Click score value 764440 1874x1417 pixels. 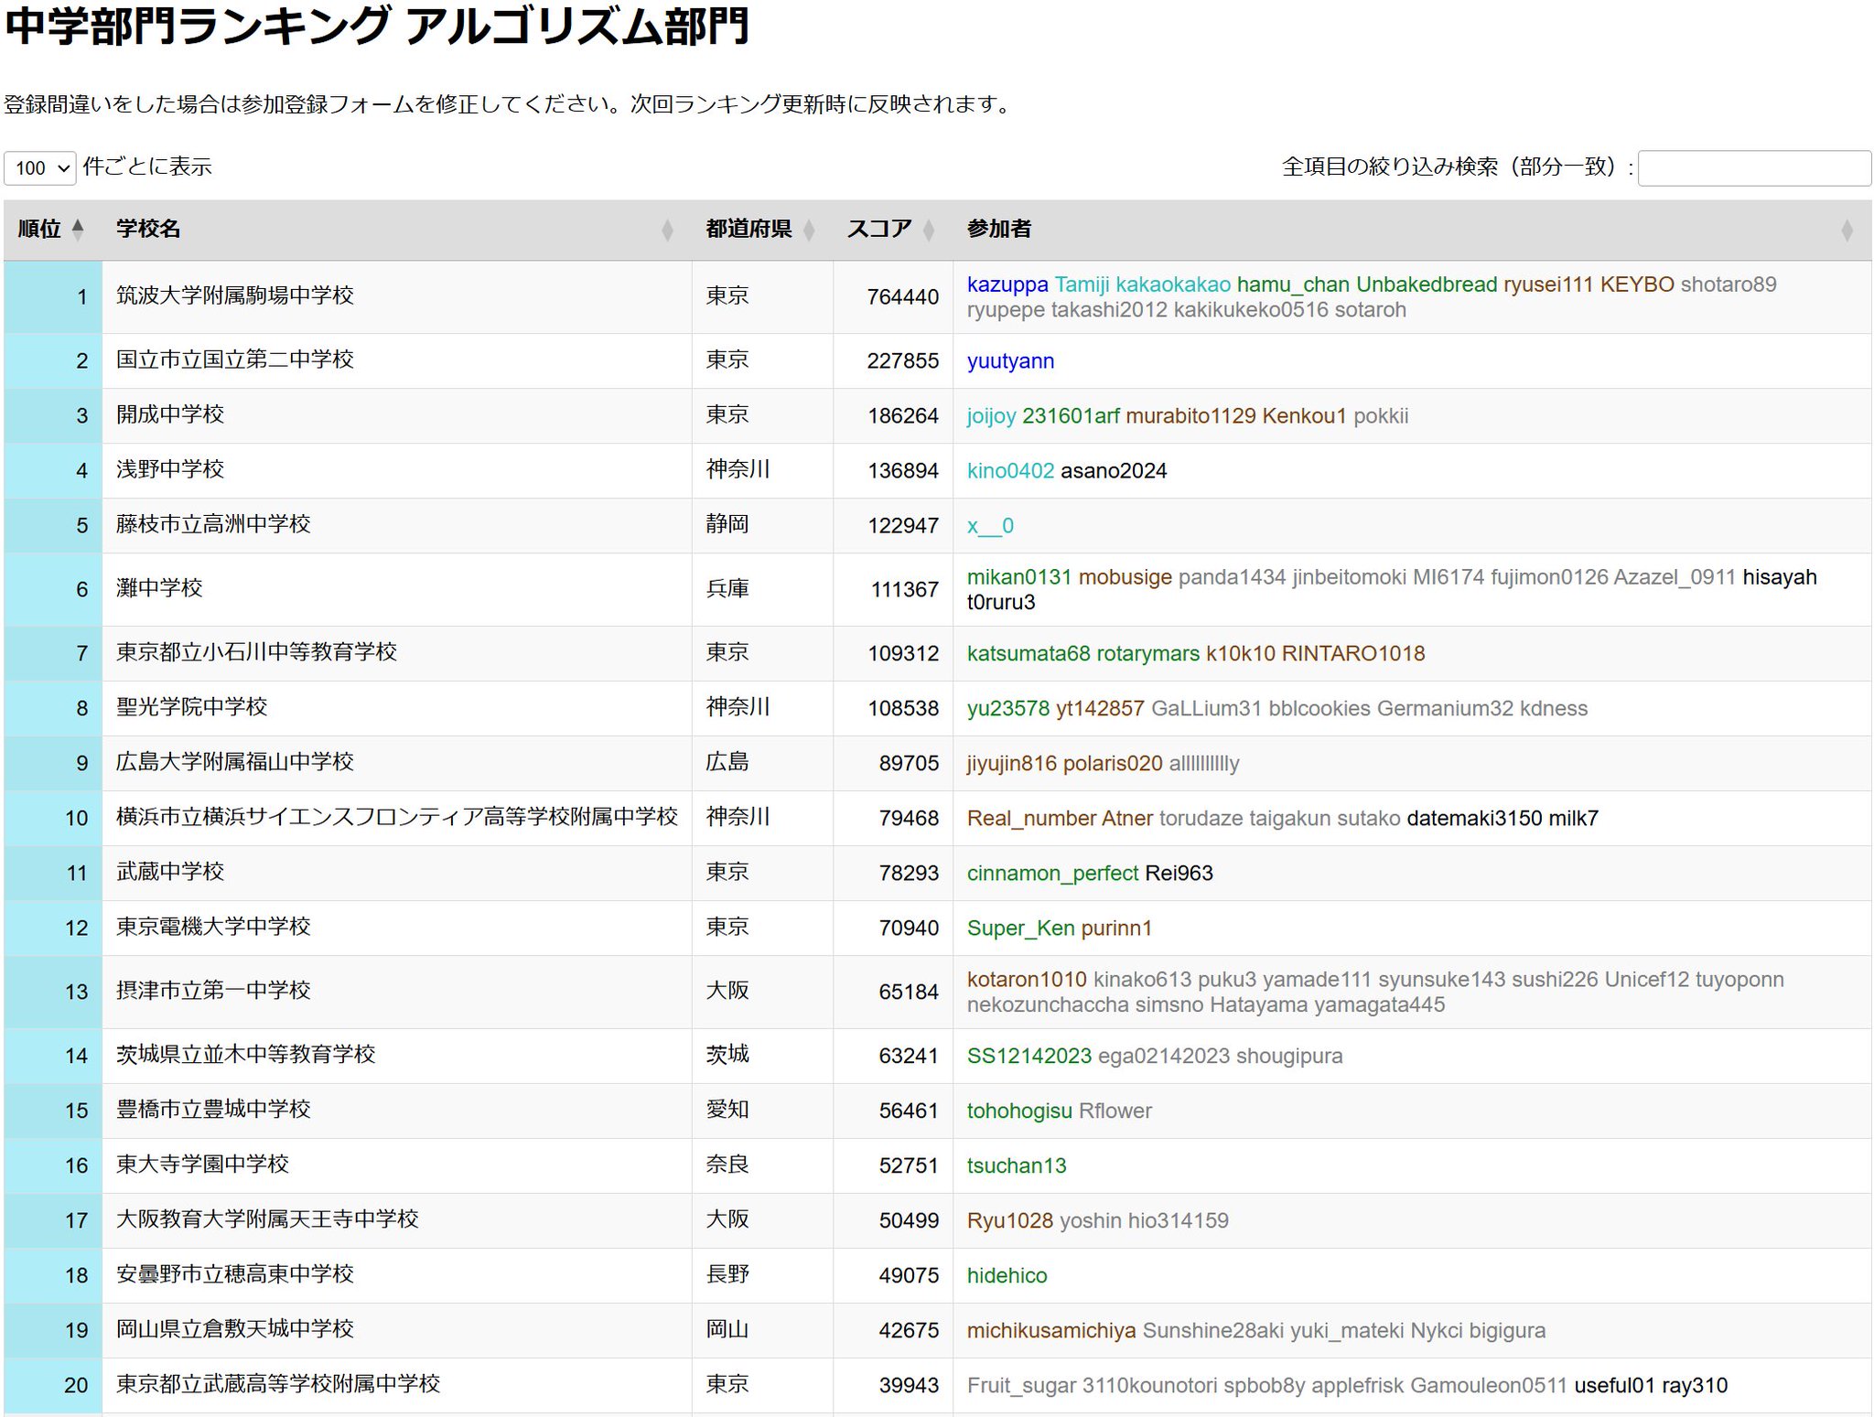click(902, 297)
